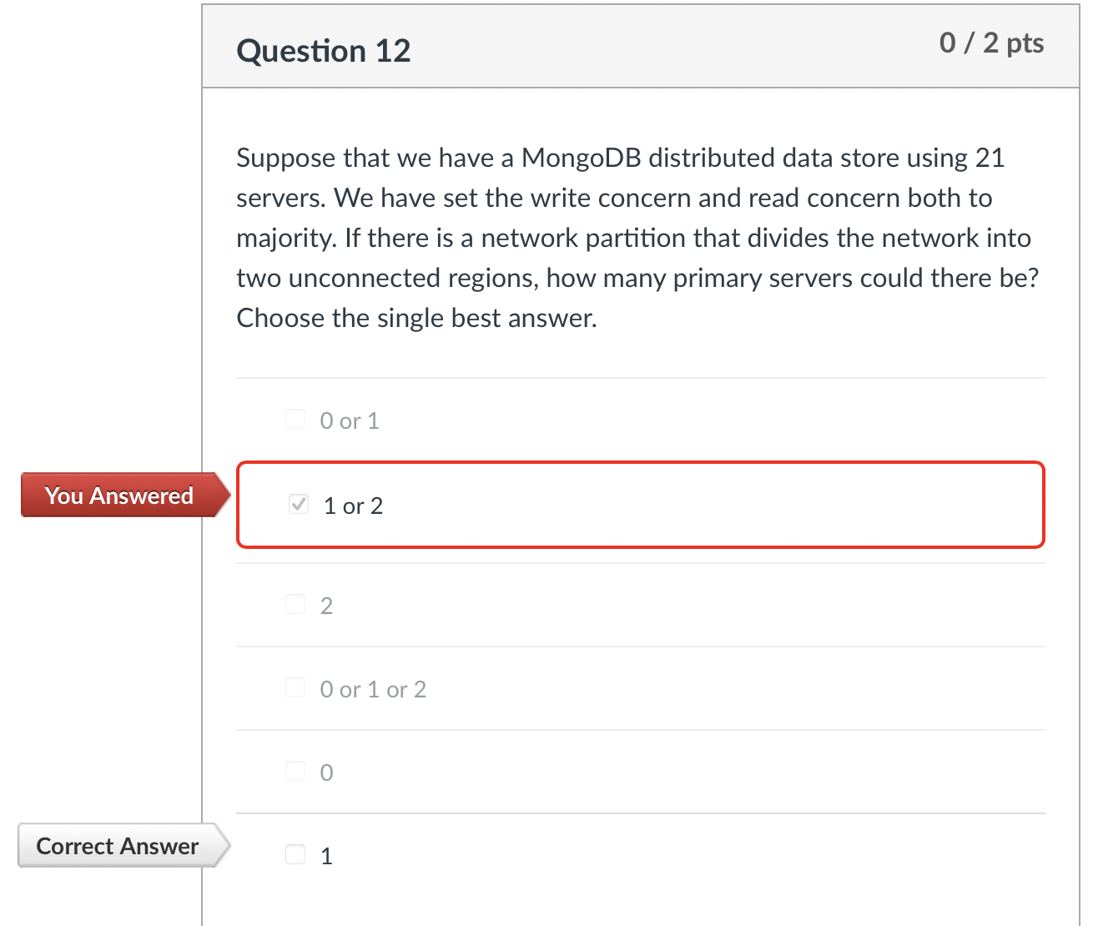Click the '0 or 1 or 2' answer text
Screen dimensions: 1093x926
373,689
